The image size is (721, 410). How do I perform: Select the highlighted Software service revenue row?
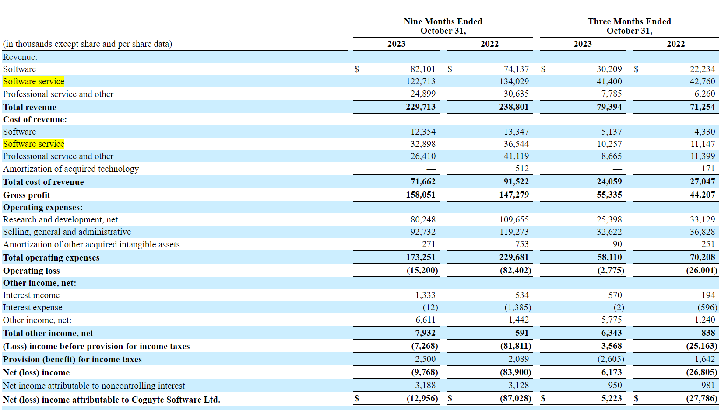[x=34, y=81]
